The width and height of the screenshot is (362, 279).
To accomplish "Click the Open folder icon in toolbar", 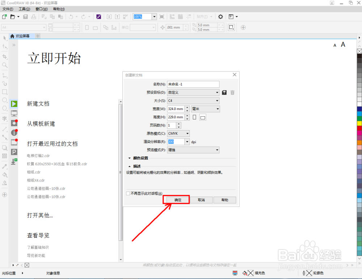I will (x=13, y=17).
